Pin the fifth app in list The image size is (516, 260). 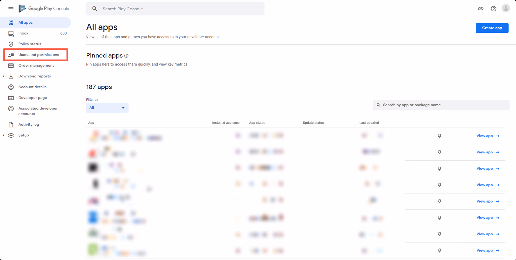[x=440, y=201]
